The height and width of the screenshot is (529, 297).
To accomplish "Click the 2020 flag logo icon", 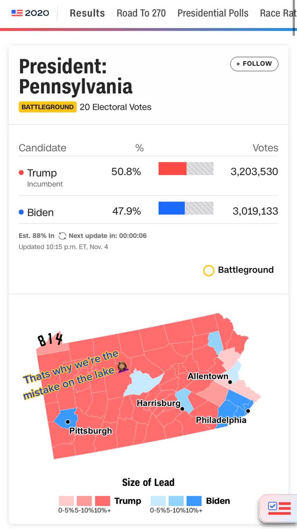I will [17, 13].
